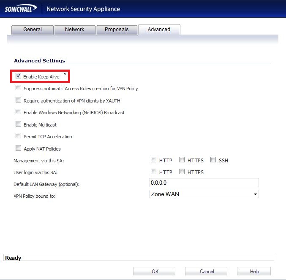The height and width of the screenshot is (280, 286).
Task: Go to the Proposals tab
Action: pos(117,30)
